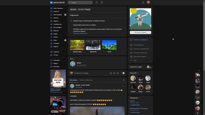
Task: Click the Игры gamepad sidebar icon
Action: (51, 40)
